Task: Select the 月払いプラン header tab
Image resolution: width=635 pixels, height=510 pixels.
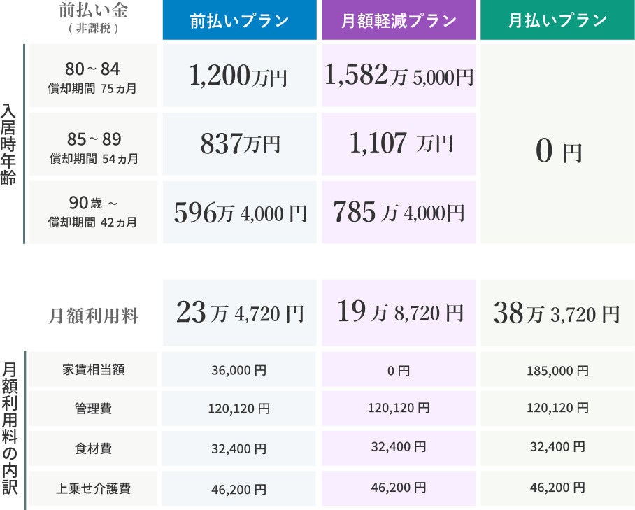Action: 557,21
